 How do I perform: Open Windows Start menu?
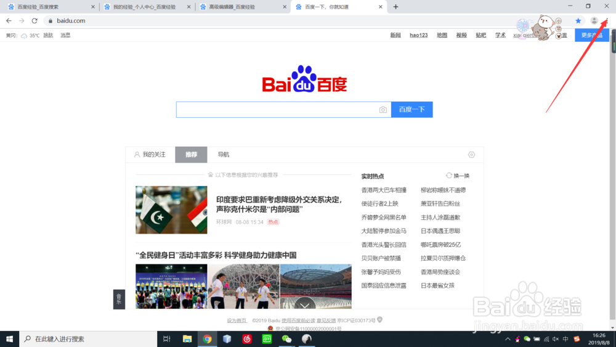9,339
